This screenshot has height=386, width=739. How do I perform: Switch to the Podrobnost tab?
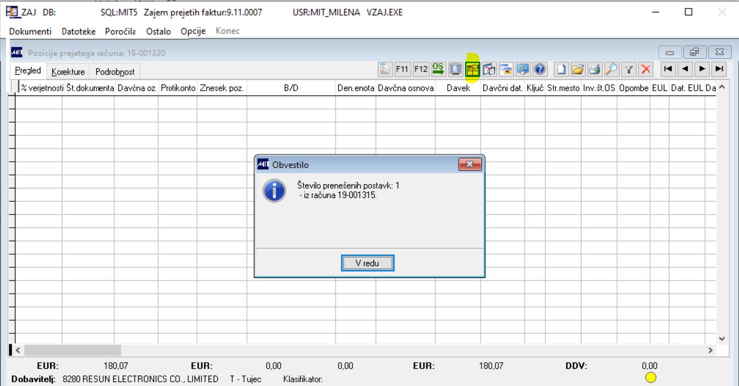coord(115,72)
